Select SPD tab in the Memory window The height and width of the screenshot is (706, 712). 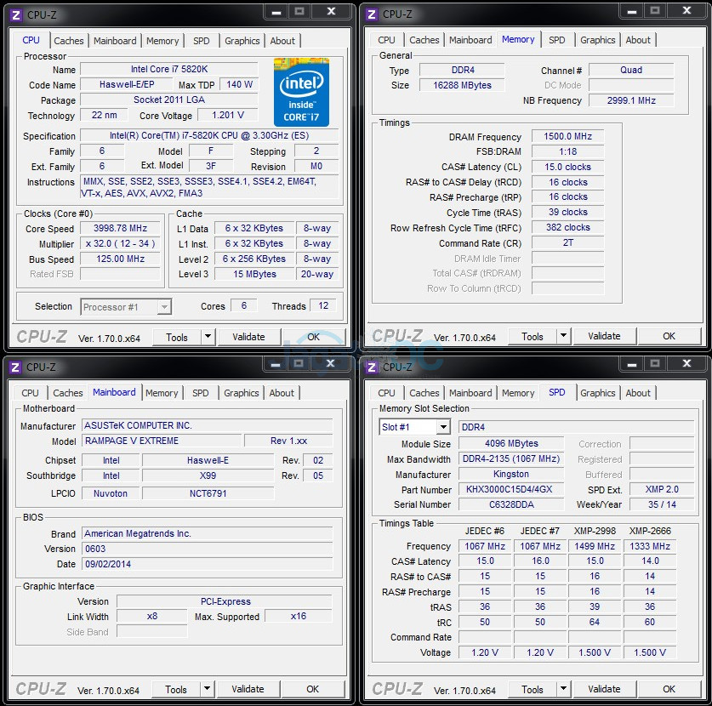click(x=556, y=40)
